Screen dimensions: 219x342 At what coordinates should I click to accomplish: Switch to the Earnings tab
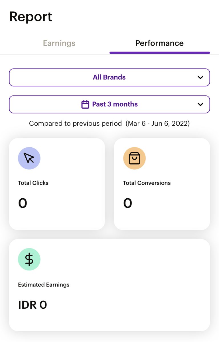[59, 43]
